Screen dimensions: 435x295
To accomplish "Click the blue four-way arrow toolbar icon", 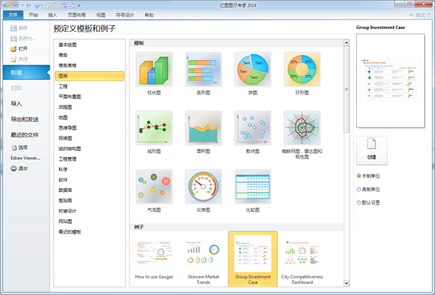I will (x=37, y=6).
